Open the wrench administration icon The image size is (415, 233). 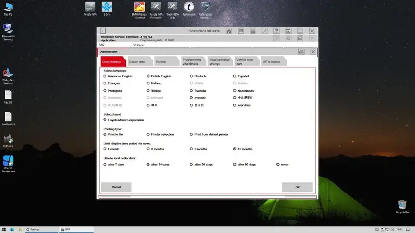[265, 31]
